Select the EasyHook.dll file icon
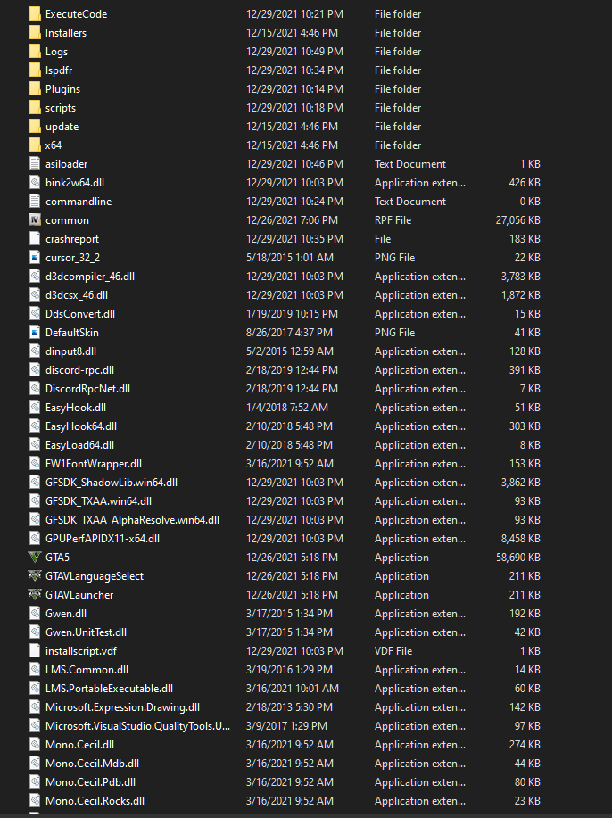This screenshot has height=818, width=612. [35, 408]
